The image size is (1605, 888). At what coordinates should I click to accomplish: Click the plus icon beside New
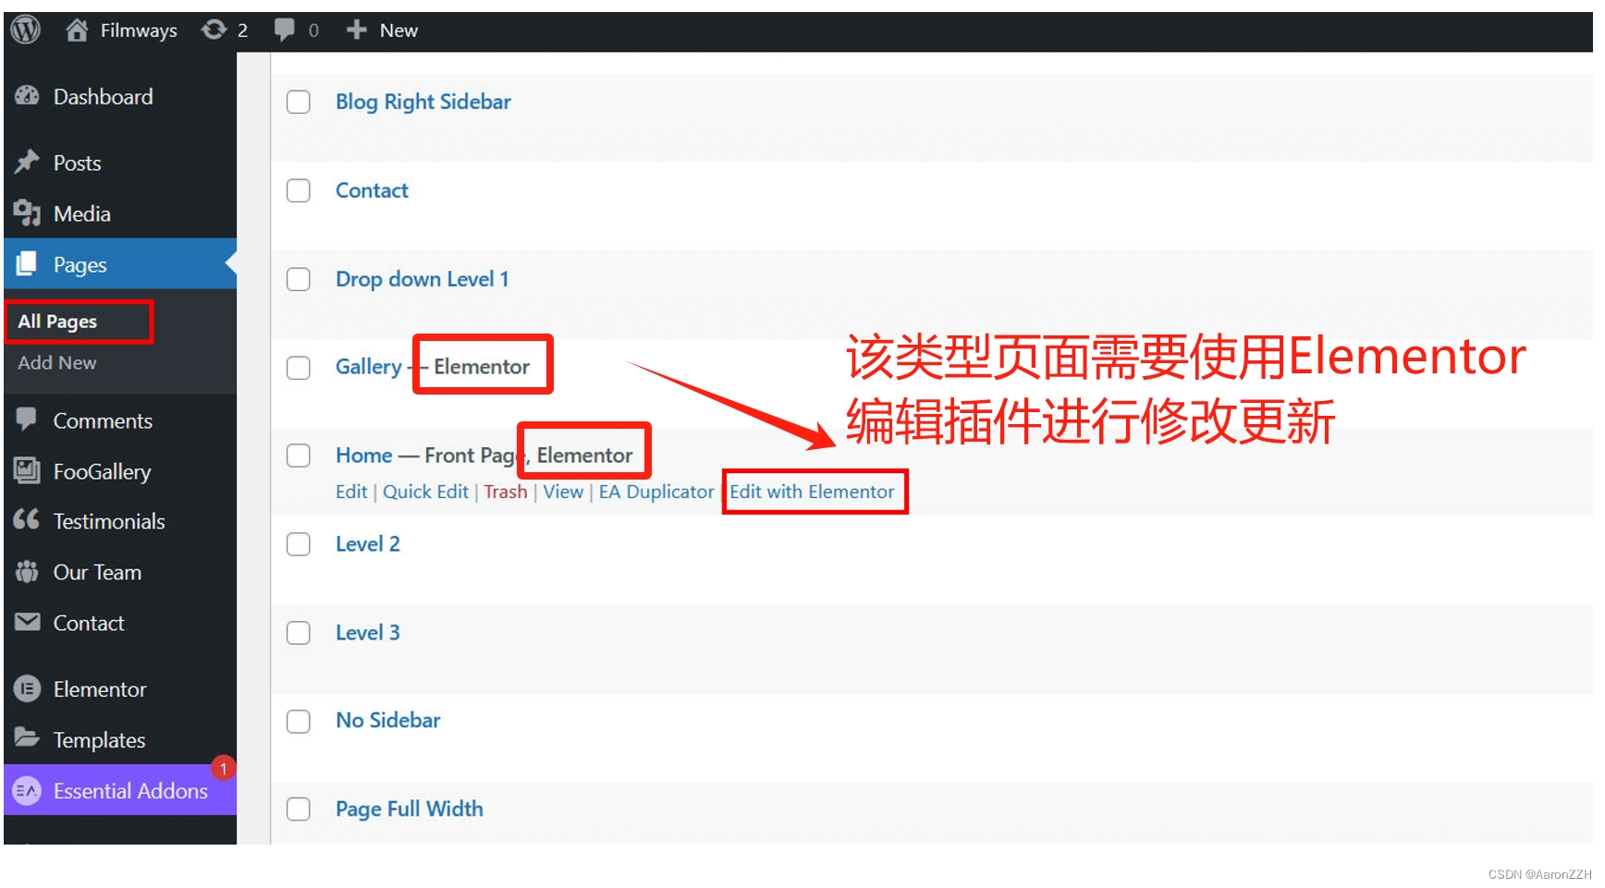(x=357, y=30)
